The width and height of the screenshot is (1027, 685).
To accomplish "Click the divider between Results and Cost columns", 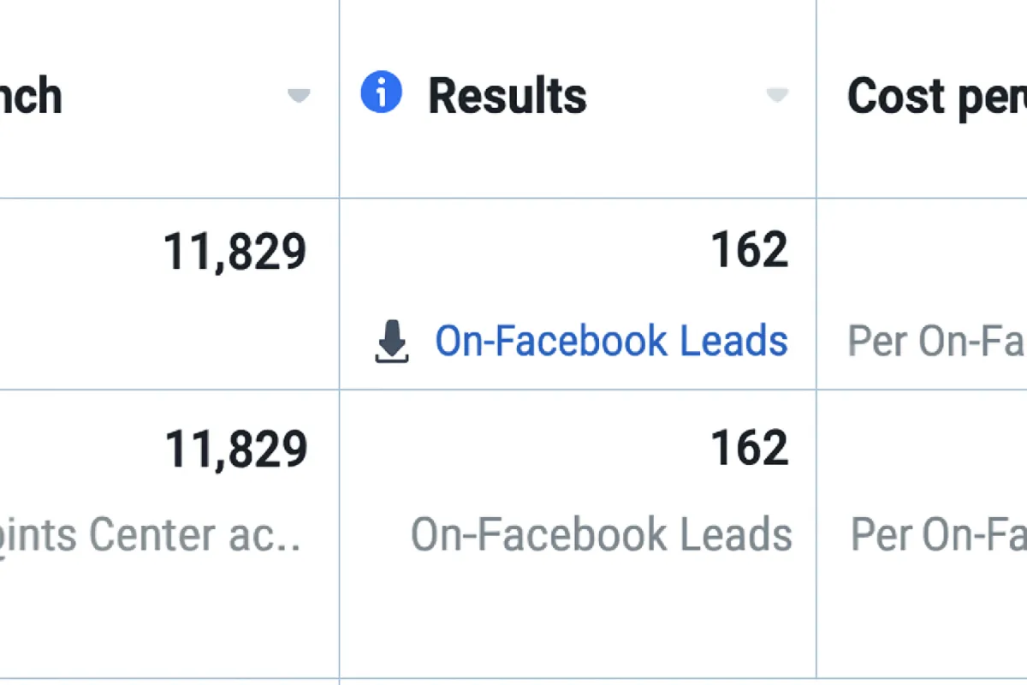I will [x=816, y=342].
